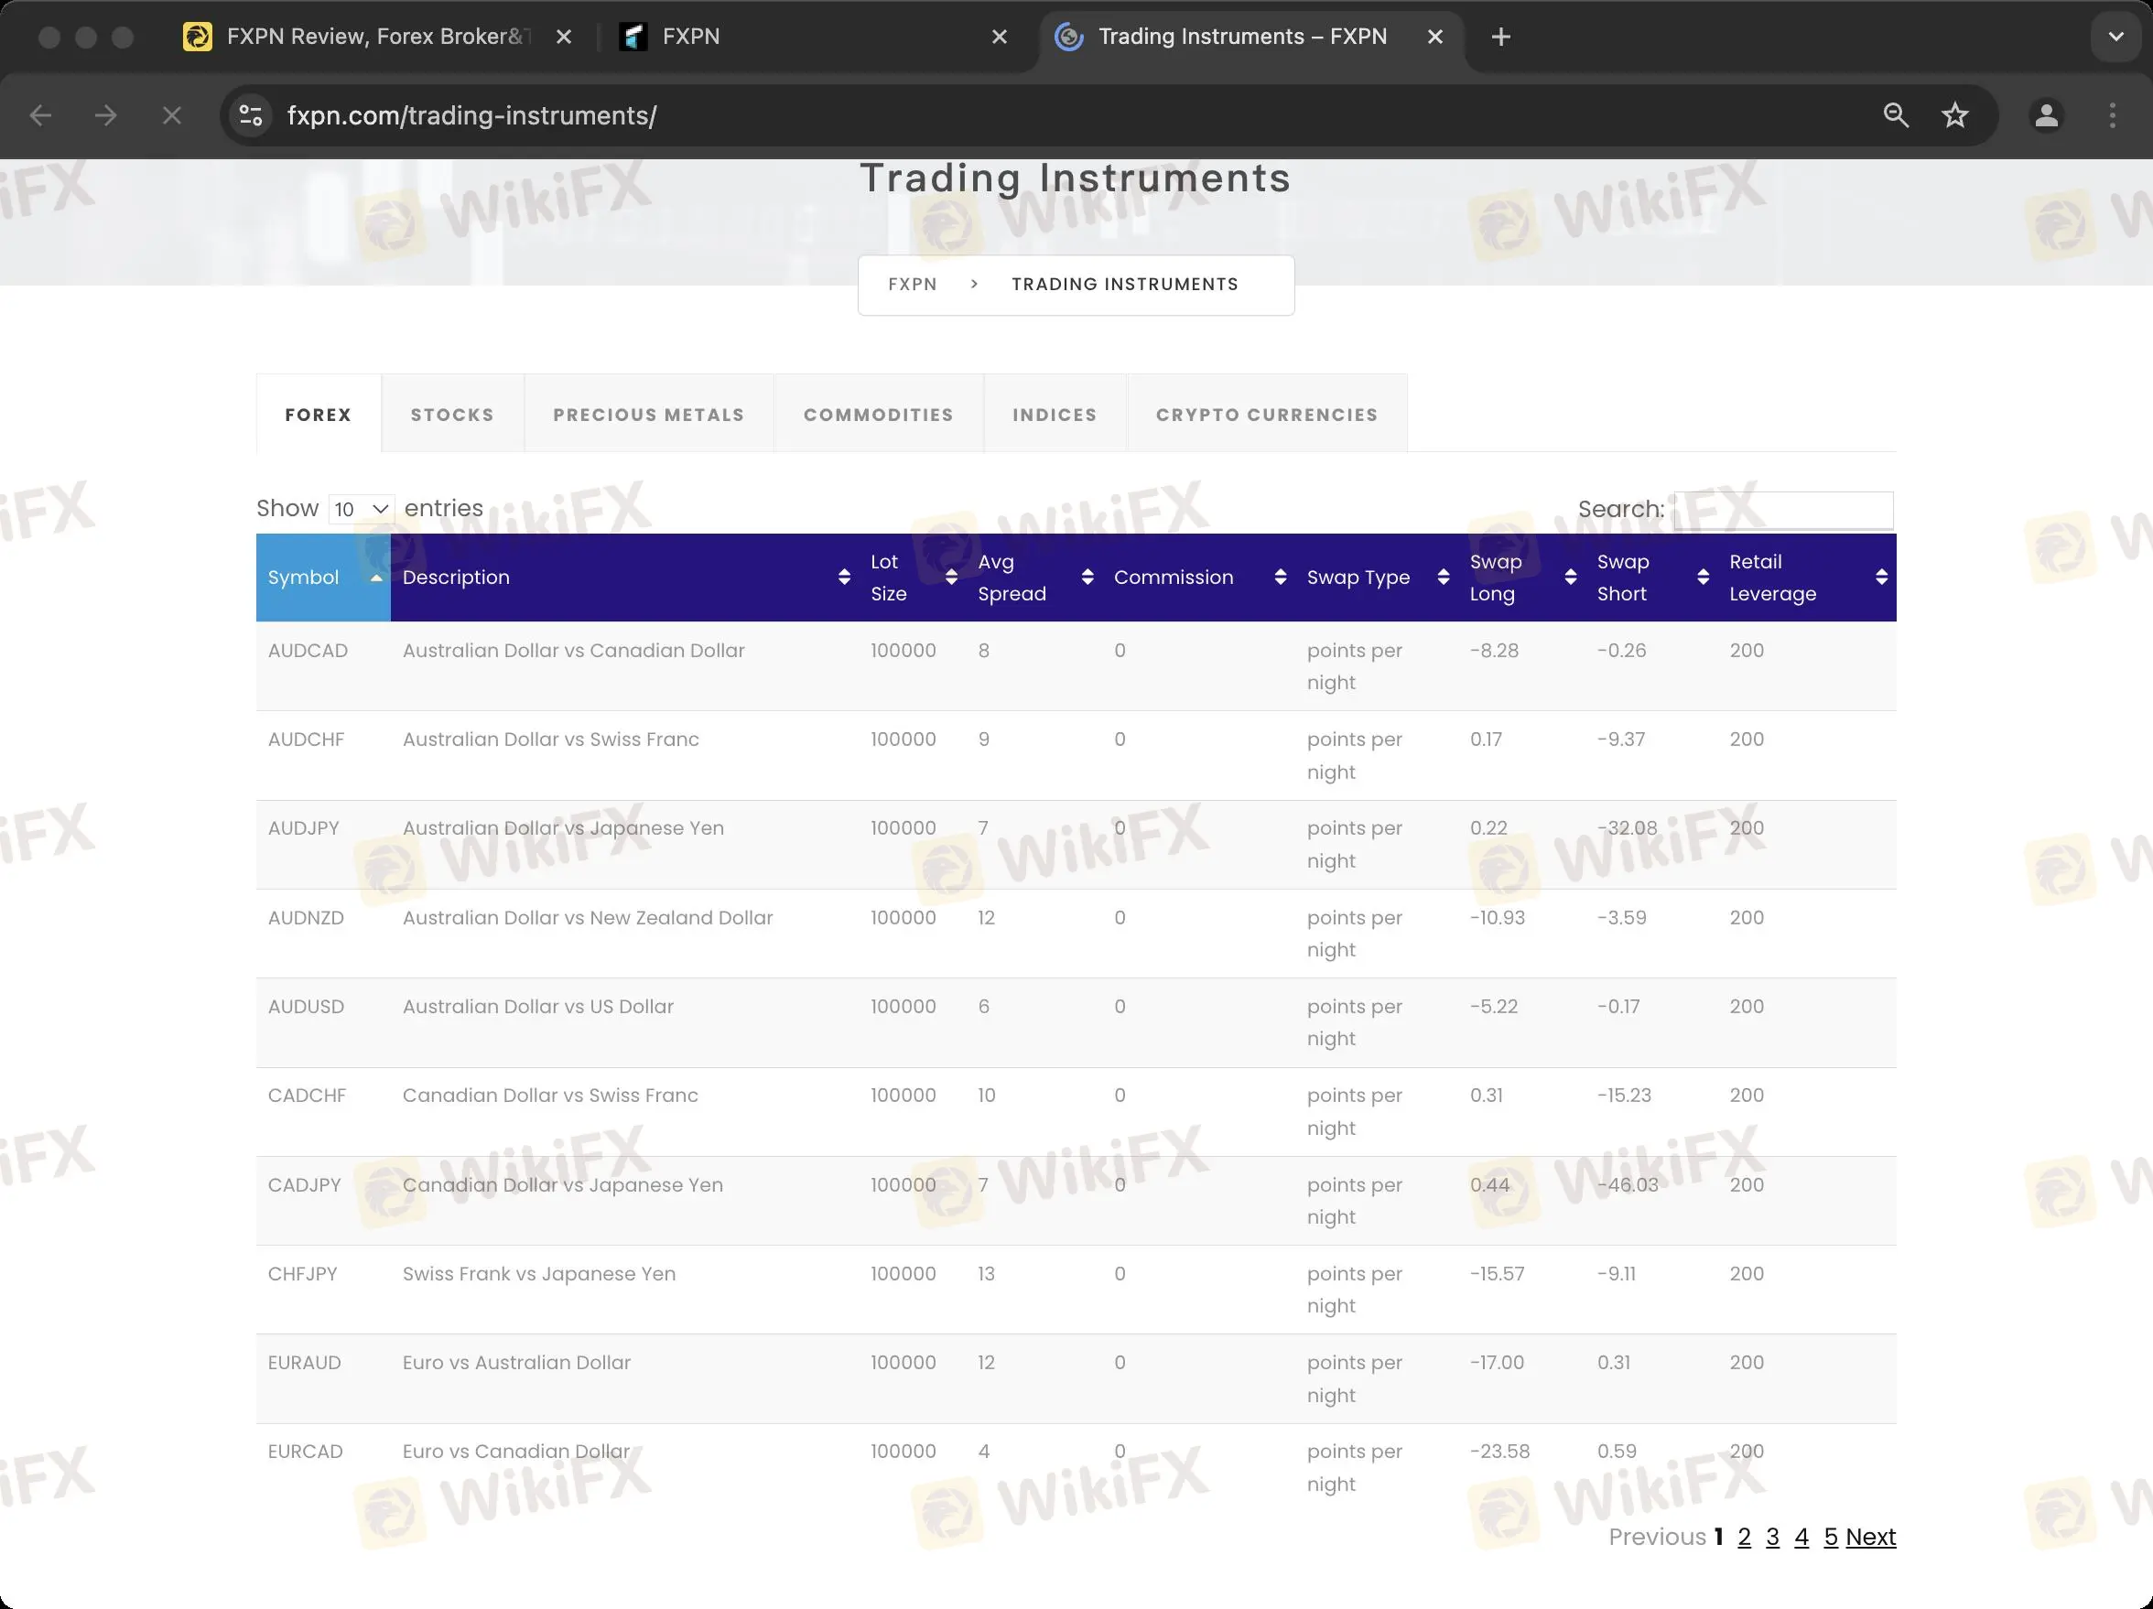The image size is (2153, 1609).
Task: Select the INDICES tab
Action: pyautogui.click(x=1055, y=414)
